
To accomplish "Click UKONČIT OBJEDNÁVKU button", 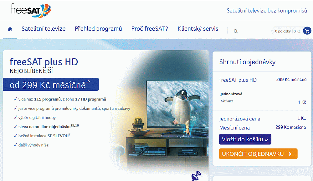I will [258, 154].
